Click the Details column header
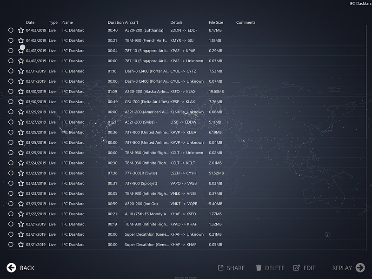The image size is (372, 279). coord(176,22)
